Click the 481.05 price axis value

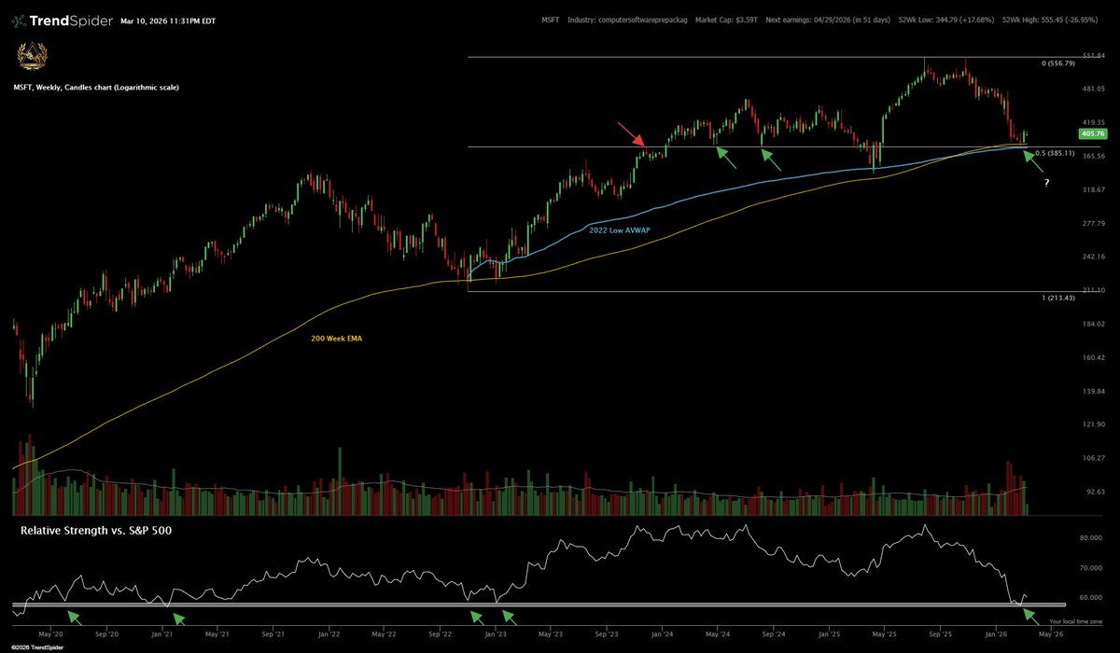point(1093,89)
